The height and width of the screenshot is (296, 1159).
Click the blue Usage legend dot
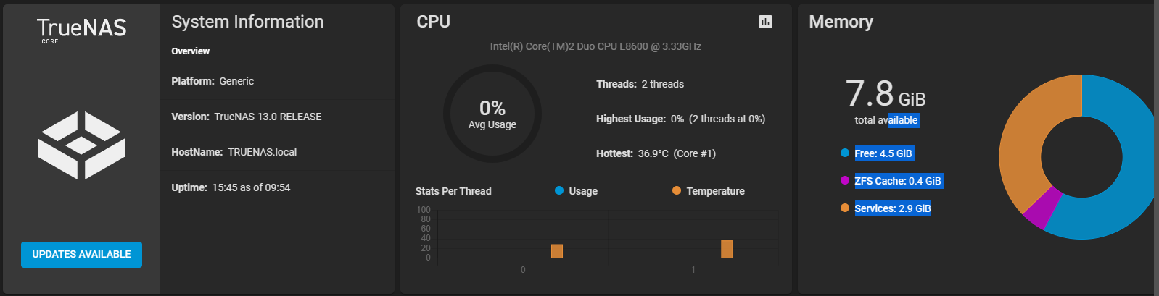[x=559, y=190]
